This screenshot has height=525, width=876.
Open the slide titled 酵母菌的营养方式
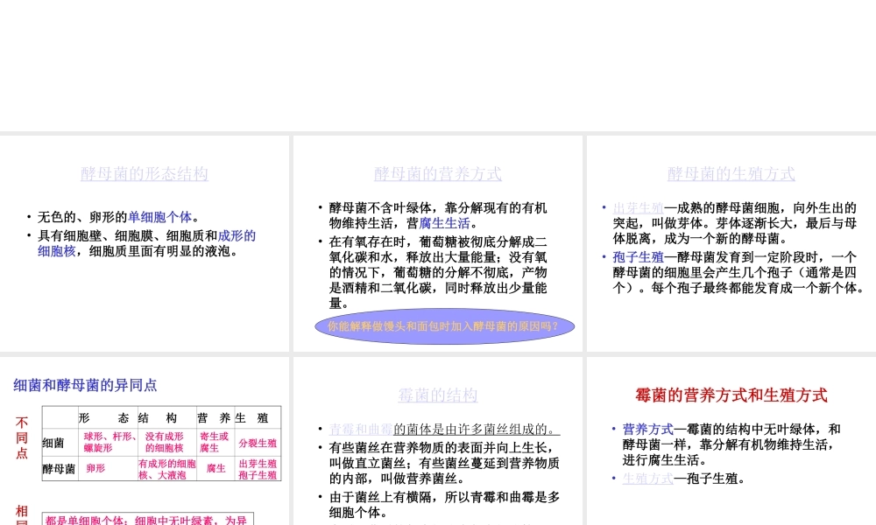(438, 173)
